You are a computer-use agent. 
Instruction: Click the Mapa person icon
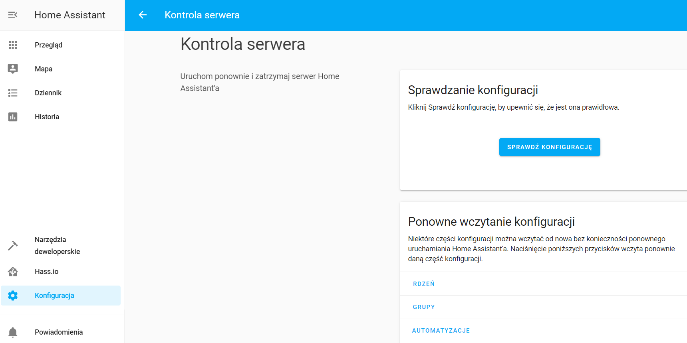pyautogui.click(x=13, y=69)
